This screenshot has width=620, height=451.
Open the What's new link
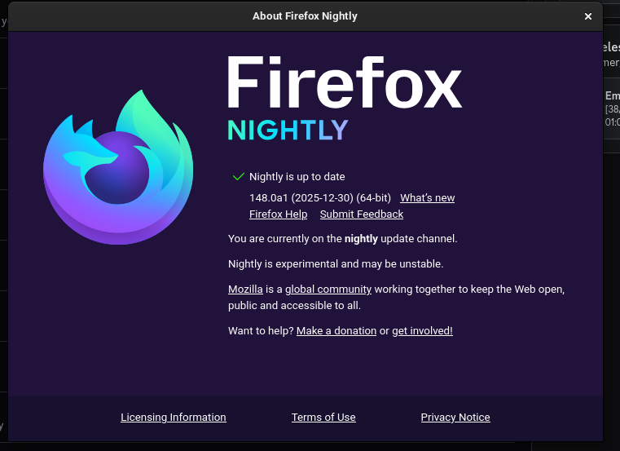click(x=427, y=198)
